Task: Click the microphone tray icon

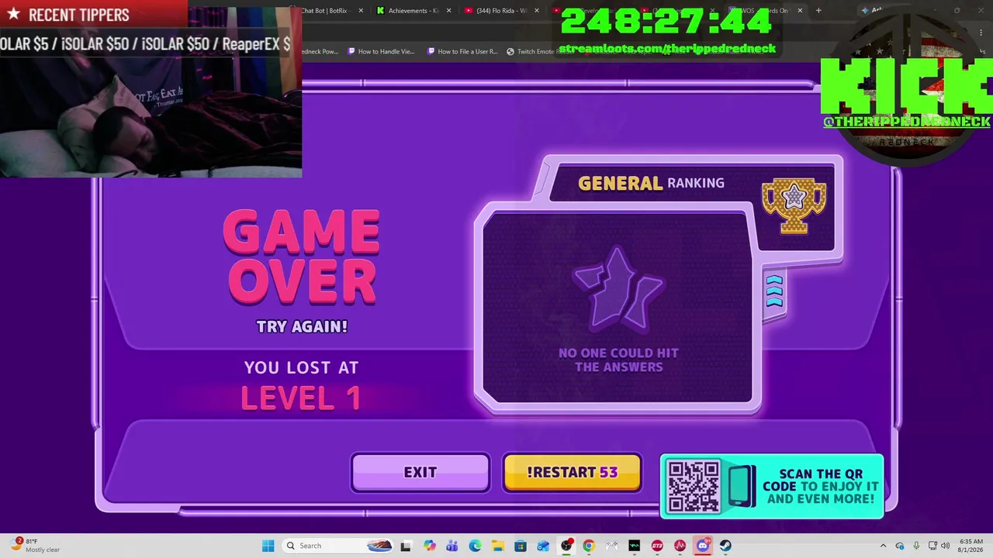Action: 916,546
